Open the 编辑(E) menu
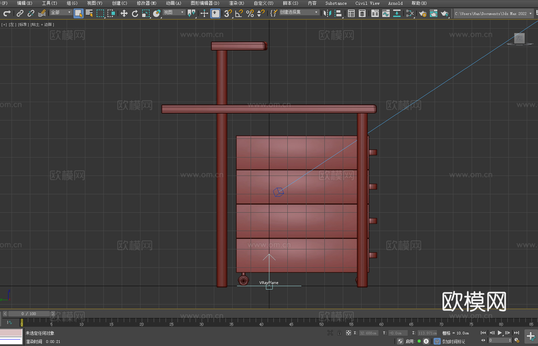The image size is (538, 346). pyautogui.click(x=24, y=3)
